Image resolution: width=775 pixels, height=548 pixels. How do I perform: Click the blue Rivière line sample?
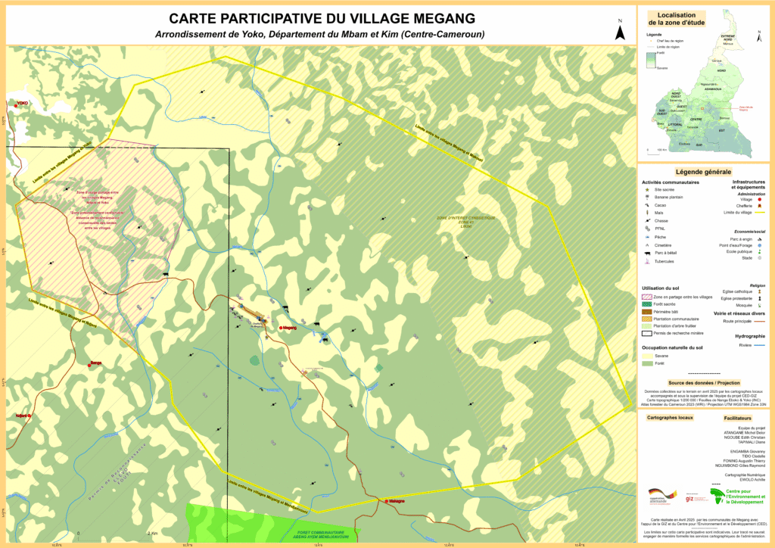[x=759, y=345]
